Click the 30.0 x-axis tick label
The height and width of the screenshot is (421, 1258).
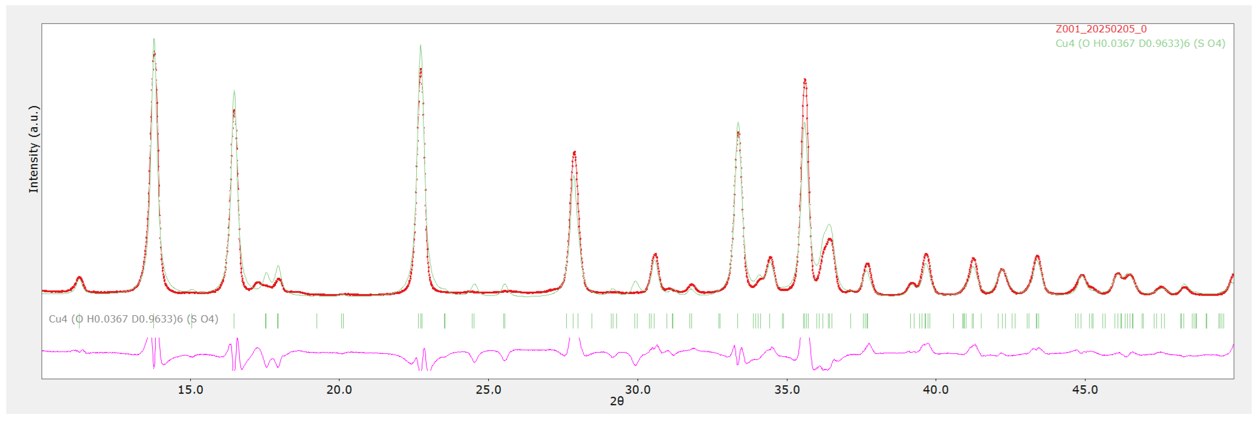[x=637, y=390]
